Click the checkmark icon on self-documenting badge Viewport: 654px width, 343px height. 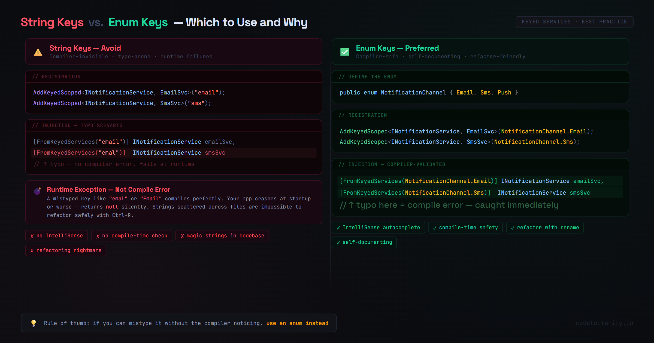[339, 242]
